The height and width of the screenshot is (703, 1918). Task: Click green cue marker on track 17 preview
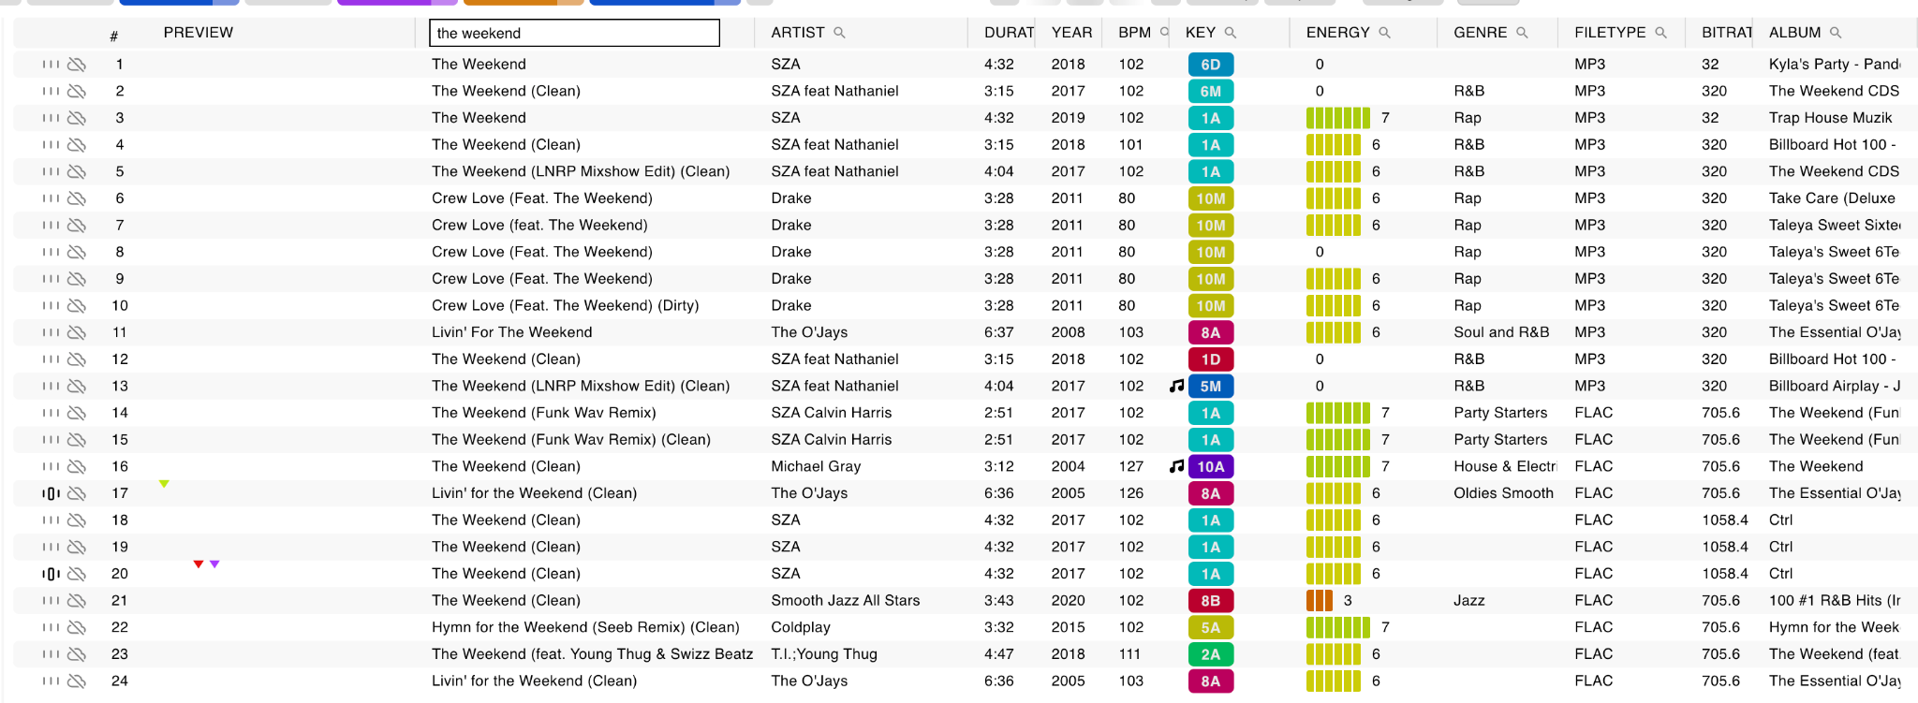pos(164,484)
